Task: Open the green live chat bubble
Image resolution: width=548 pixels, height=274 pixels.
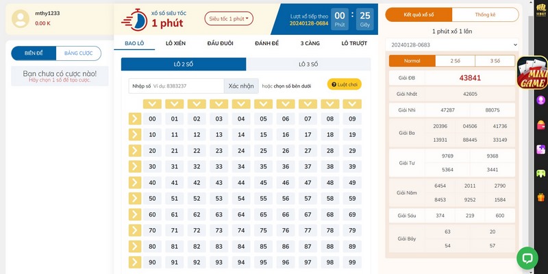Action: point(527,258)
